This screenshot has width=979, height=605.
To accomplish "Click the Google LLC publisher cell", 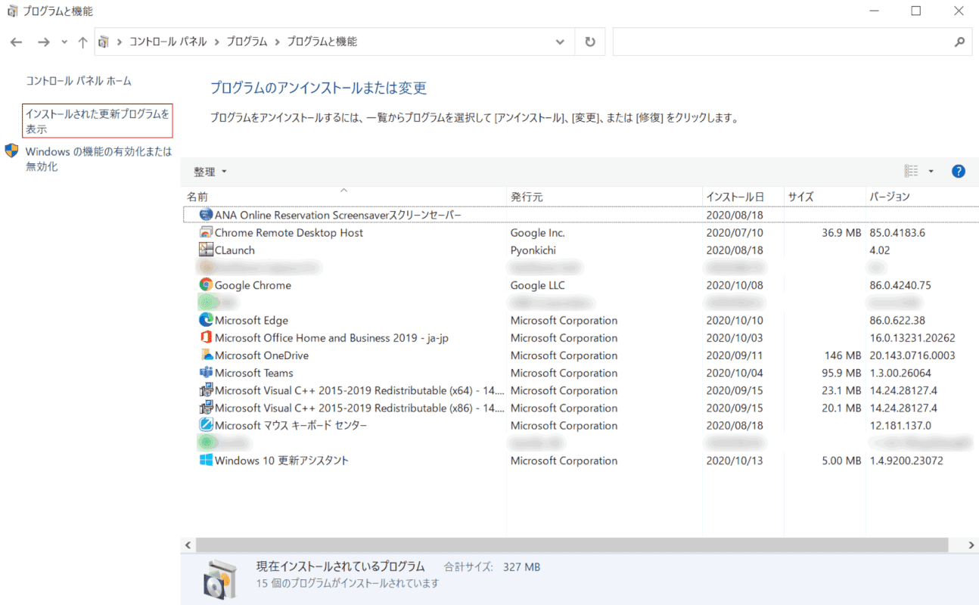I will click(537, 285).
